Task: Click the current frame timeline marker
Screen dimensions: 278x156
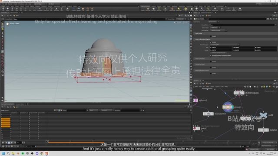Action: [x=47, y=142]
